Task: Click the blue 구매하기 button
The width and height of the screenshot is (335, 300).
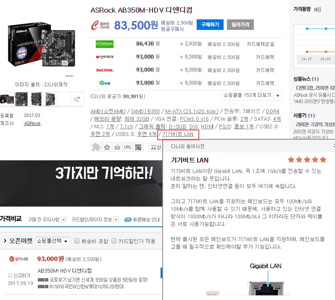Action: (210, 25)
